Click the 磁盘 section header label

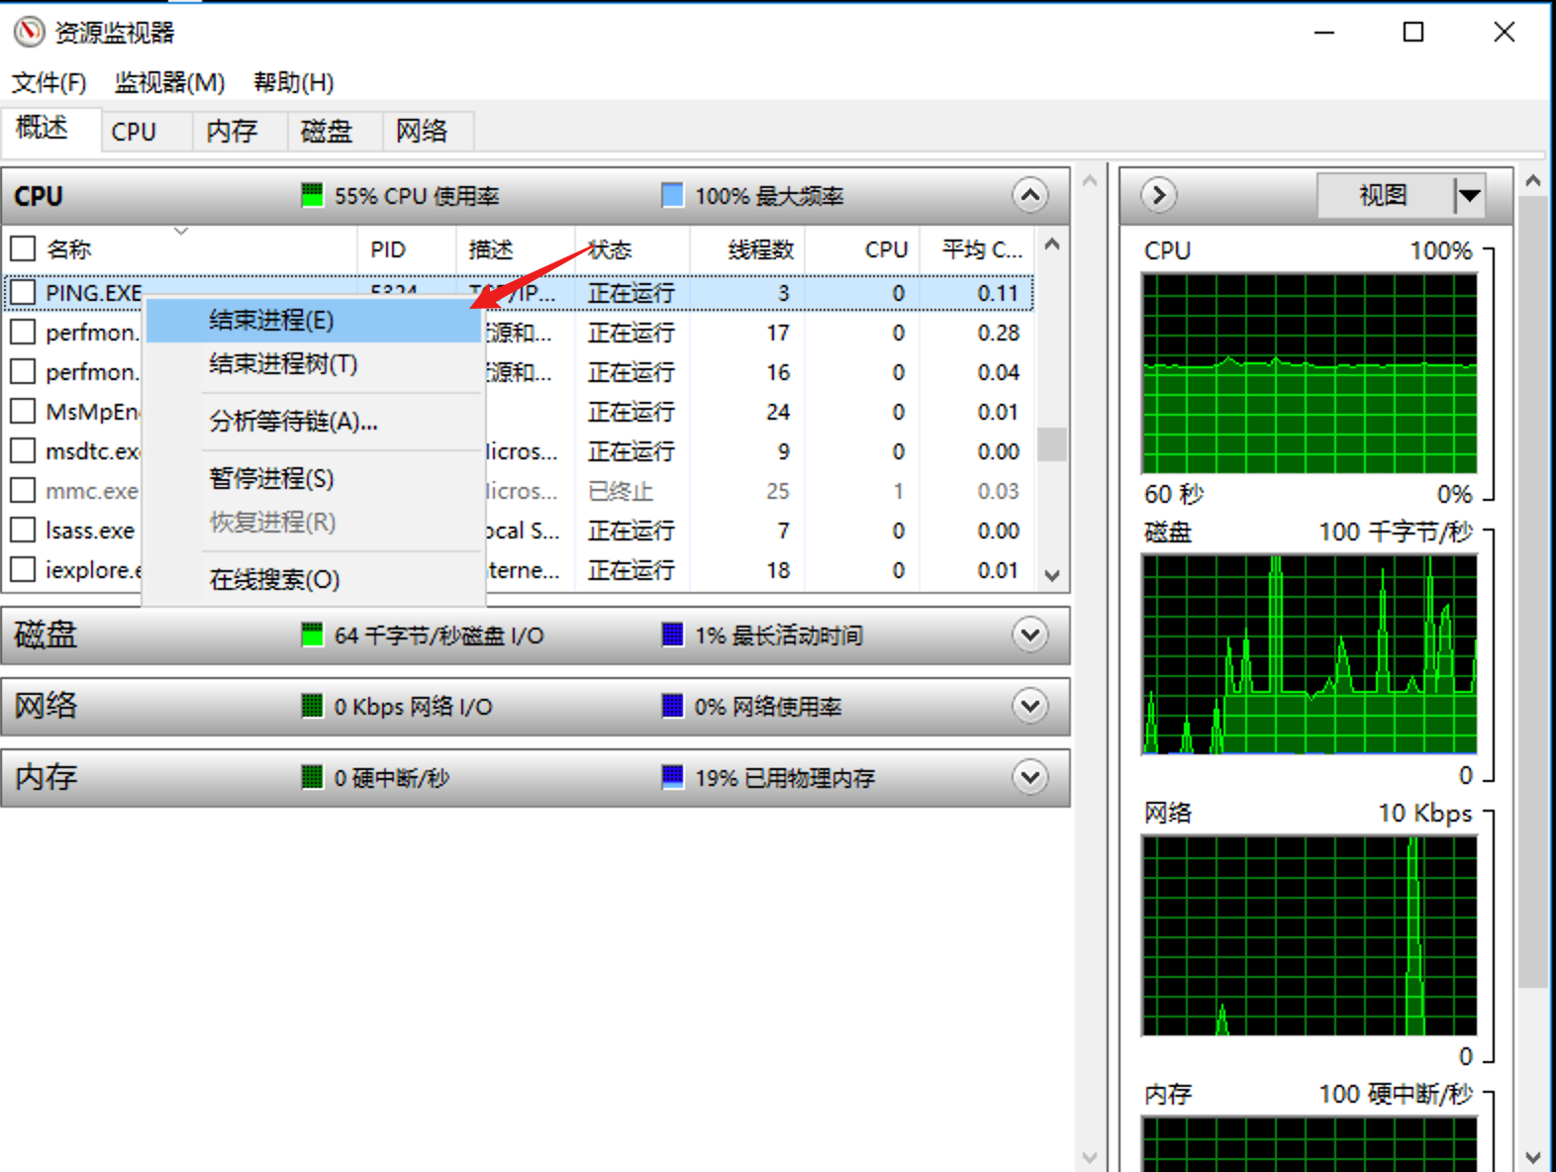tap(46, 635)
